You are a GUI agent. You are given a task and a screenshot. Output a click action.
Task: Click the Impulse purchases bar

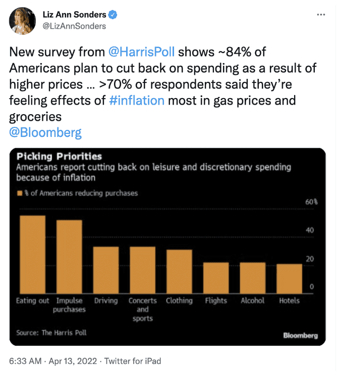click(x=69, y=257)
